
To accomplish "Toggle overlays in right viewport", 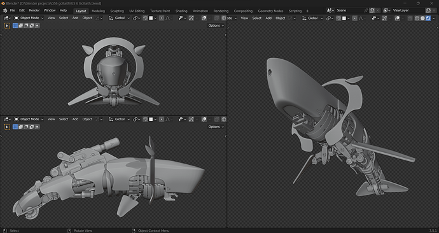I will click(x=398, y=18).
